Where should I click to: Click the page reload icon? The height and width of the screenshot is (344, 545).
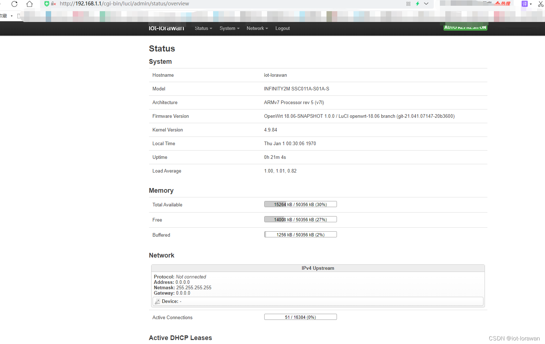pyautogui.click(x=14, y=4)
